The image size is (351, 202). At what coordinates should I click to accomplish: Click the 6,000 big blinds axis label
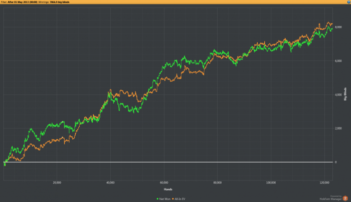point(338,61)
